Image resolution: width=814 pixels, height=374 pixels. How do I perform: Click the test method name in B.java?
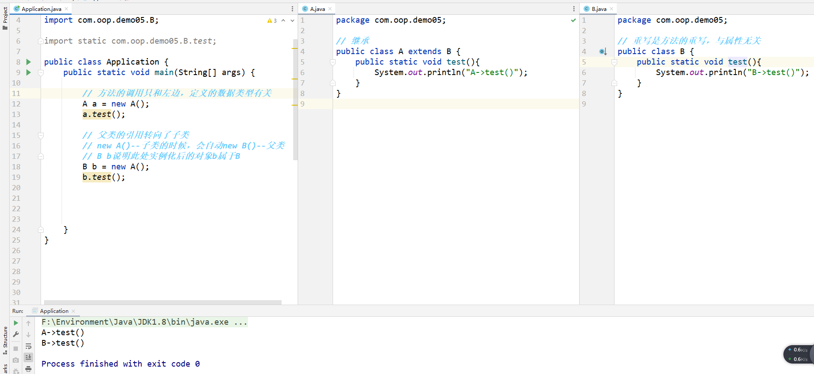coord(738,62)
